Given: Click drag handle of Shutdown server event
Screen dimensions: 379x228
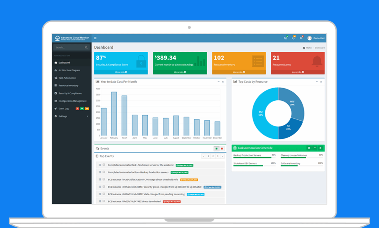Looking at the screenshot, I should click(x=100, y=165).
